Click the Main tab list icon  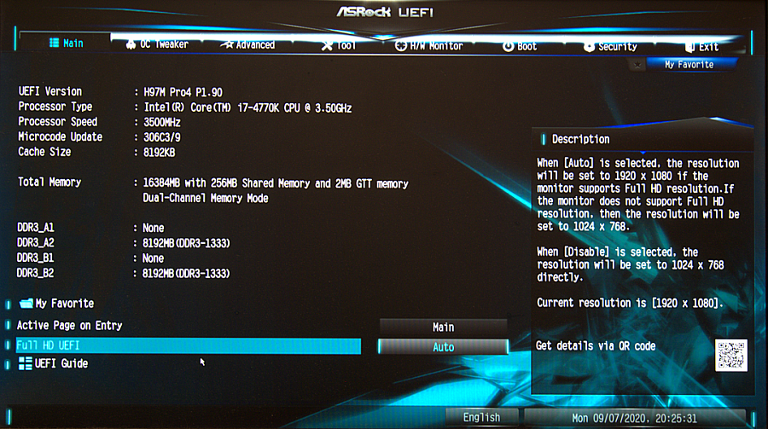pos(54,43)
